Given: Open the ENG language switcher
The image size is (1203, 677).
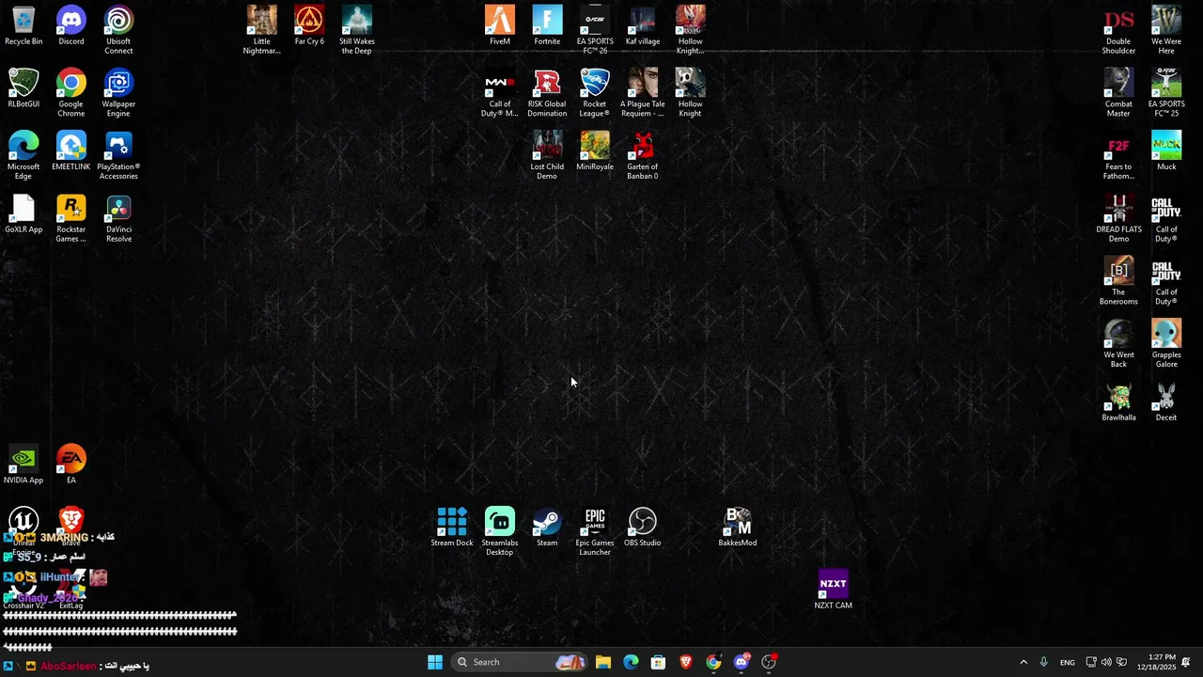Looking at the screenshot, I should point(1068,662).
